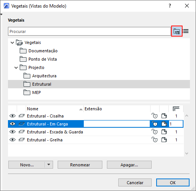Toggle the lock of Estrutural - Grelha
The image size is (196, 191).
click(x=155, y=139)
